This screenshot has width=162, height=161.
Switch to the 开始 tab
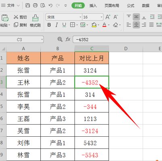tap(78, 6)
